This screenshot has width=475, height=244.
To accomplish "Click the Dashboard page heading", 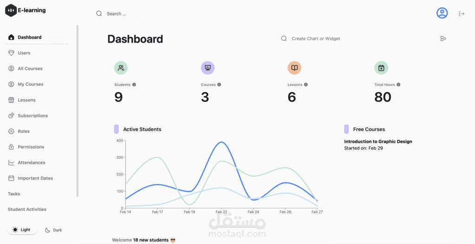I will [135, 39].
